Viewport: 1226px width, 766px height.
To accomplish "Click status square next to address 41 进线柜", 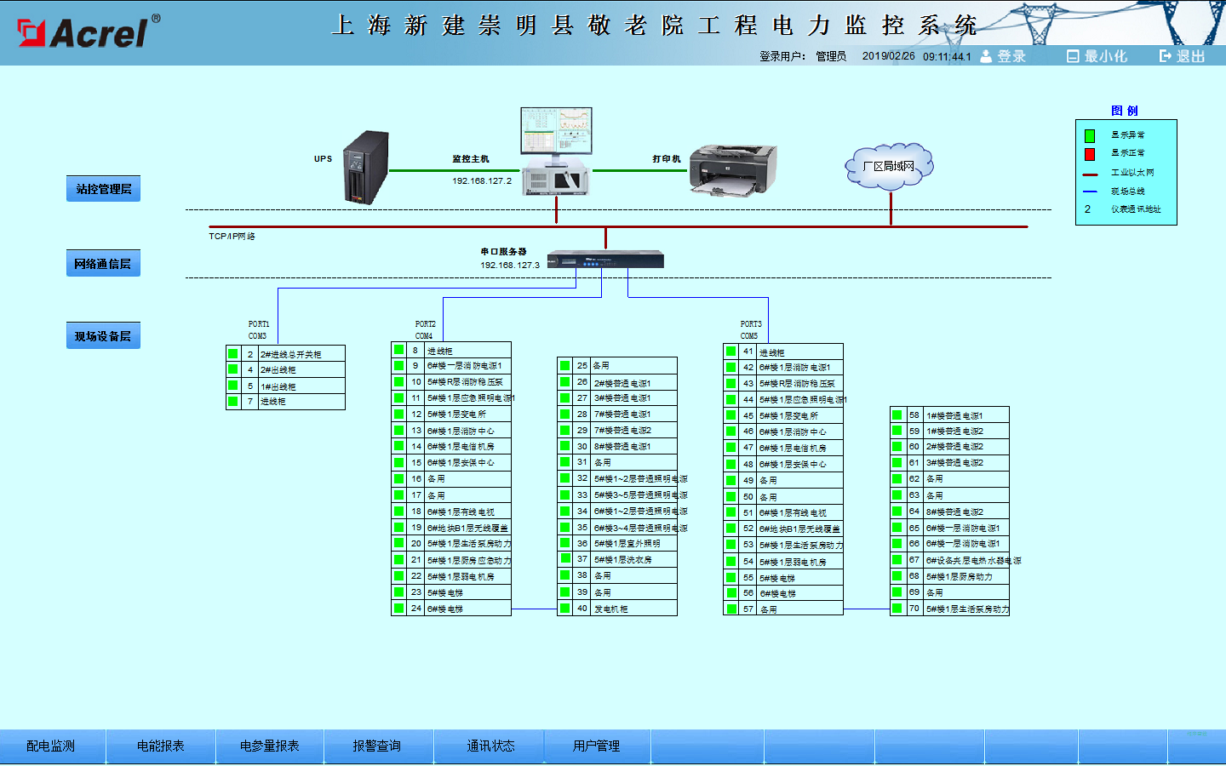I will click(x=731, y=351).
